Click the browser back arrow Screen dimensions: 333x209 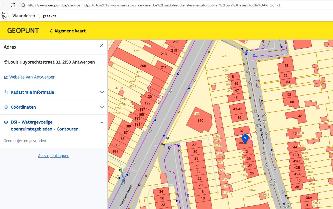pyautogui.click(x=4, y=5)
